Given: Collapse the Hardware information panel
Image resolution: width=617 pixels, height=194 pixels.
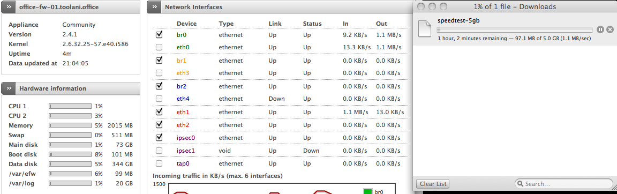Looking at the screenshot, I should click(x=9, y=88).
